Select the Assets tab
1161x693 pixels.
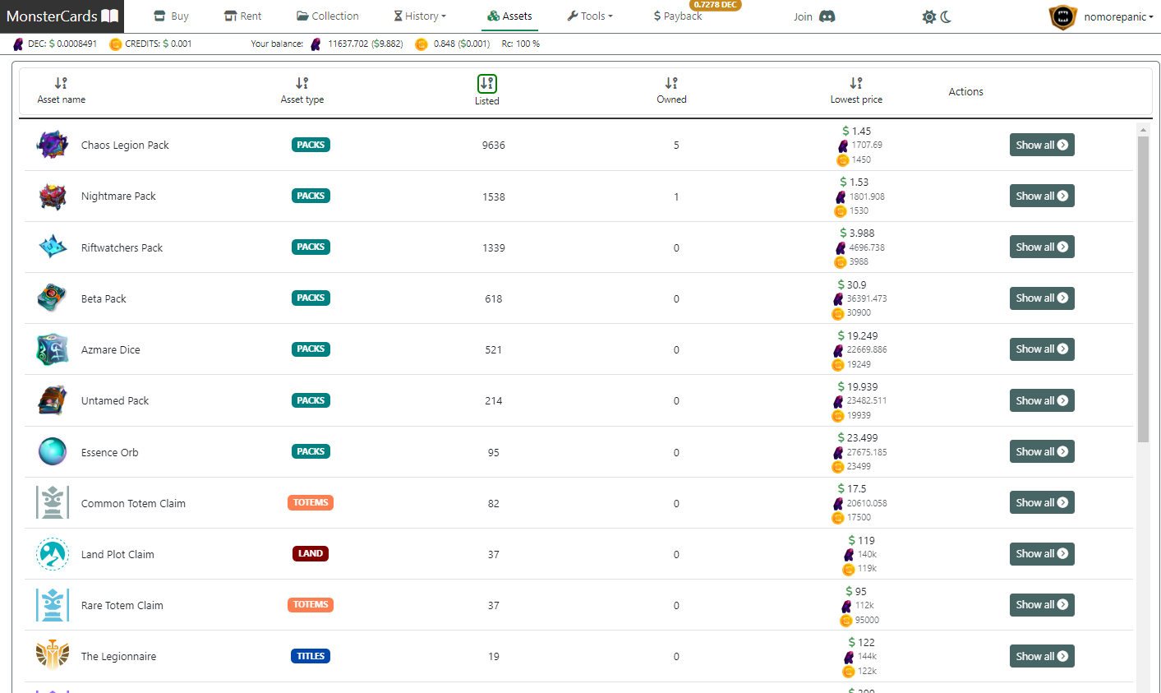509,16
